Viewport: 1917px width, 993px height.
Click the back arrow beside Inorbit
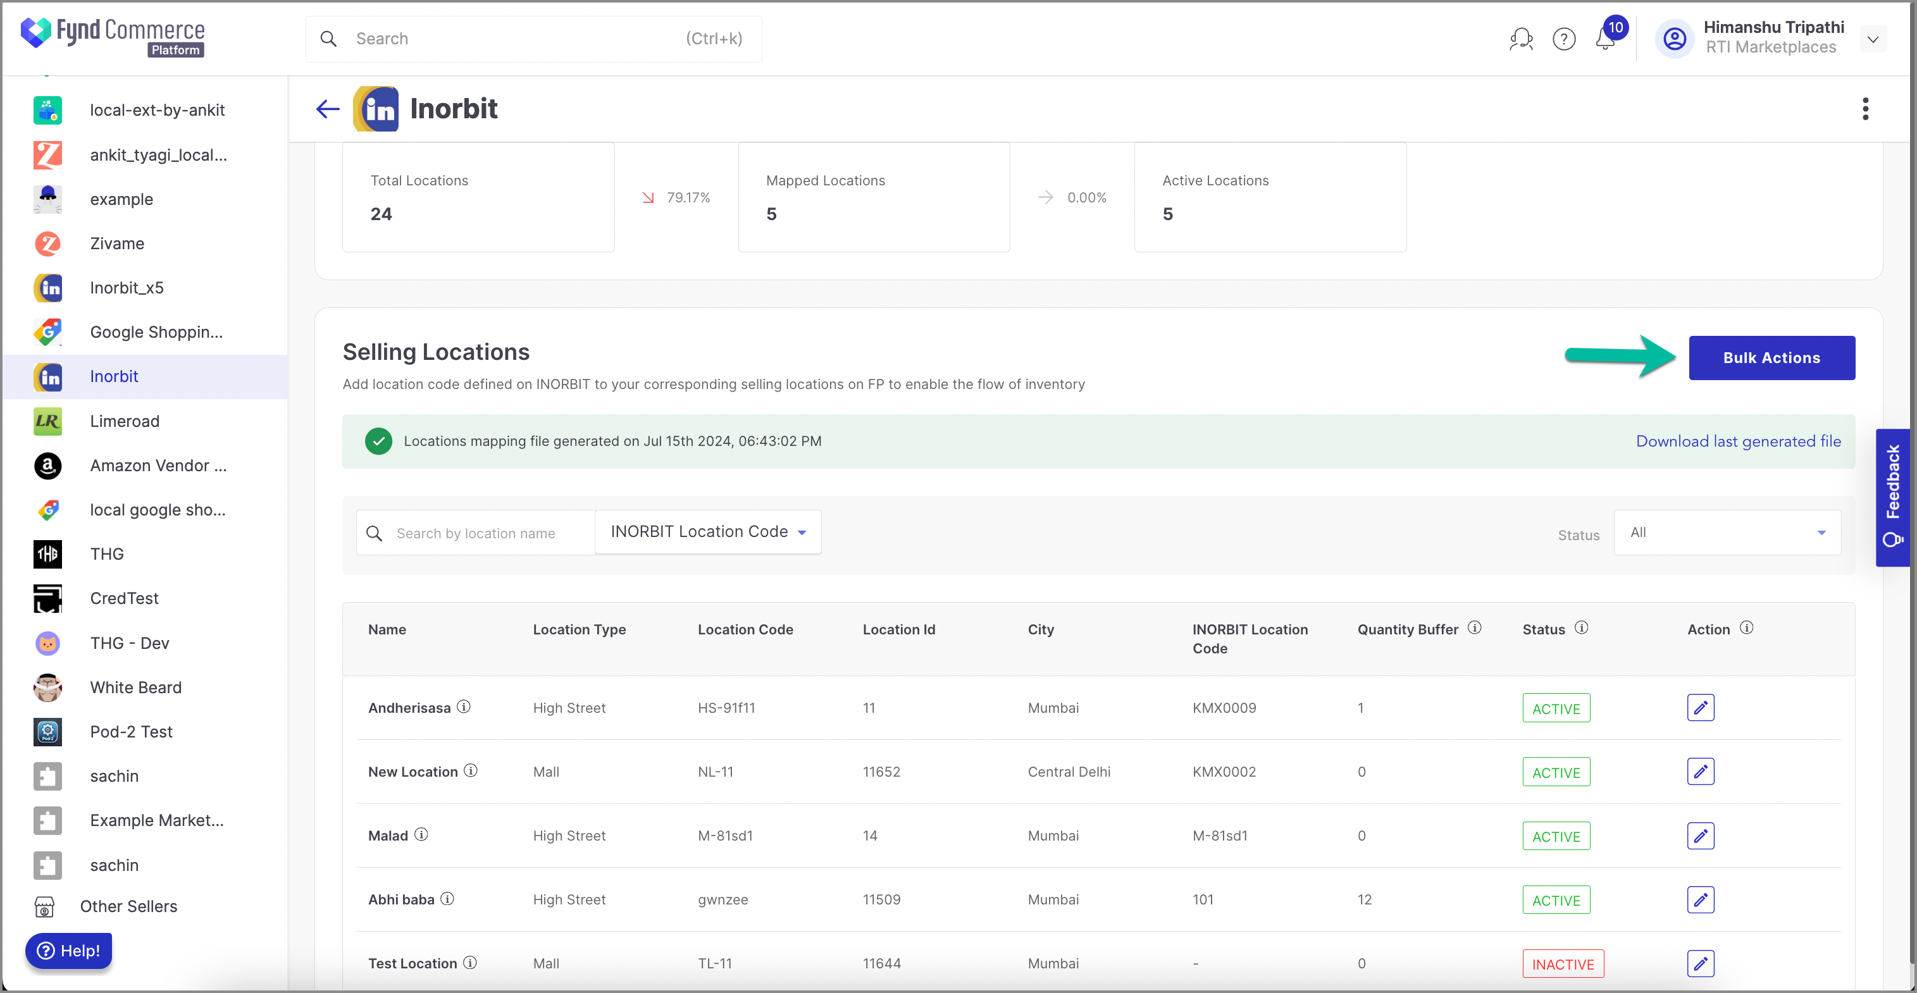coord(328,109)
